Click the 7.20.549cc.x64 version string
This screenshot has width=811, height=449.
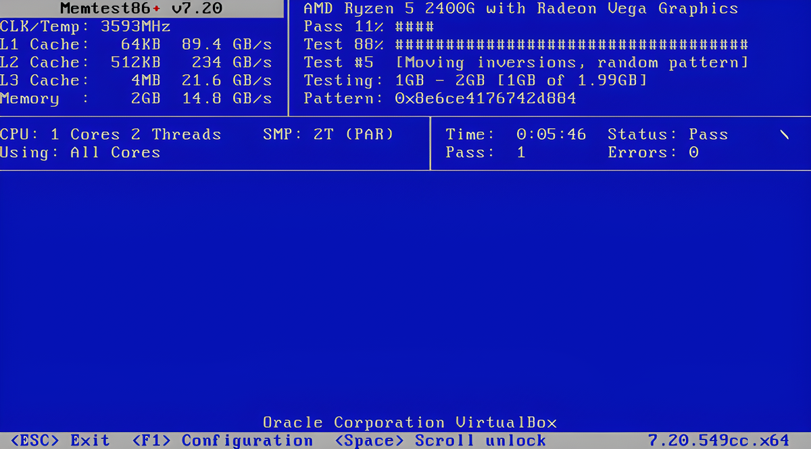pyautogui.click(x=718, y=441)
